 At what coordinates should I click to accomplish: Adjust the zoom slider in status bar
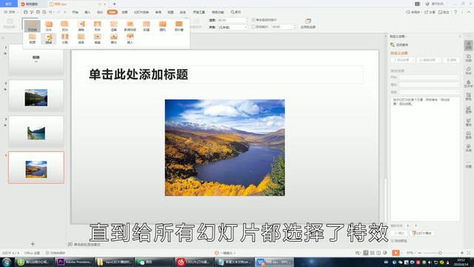[440, 252]
